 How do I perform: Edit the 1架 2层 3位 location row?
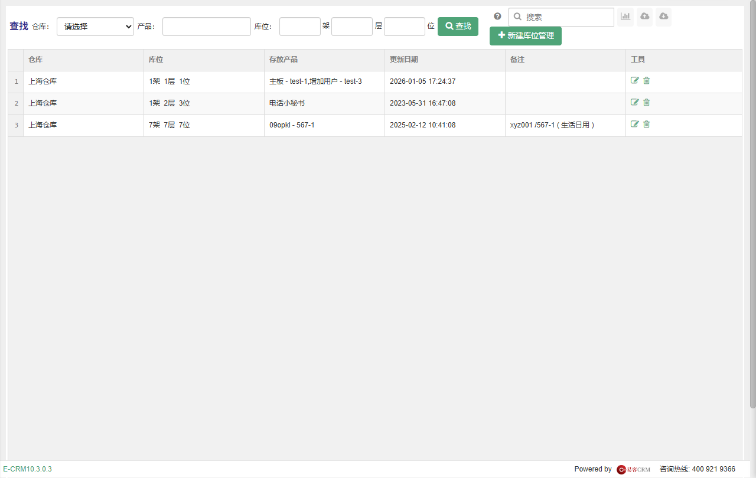tap(635, 103)
